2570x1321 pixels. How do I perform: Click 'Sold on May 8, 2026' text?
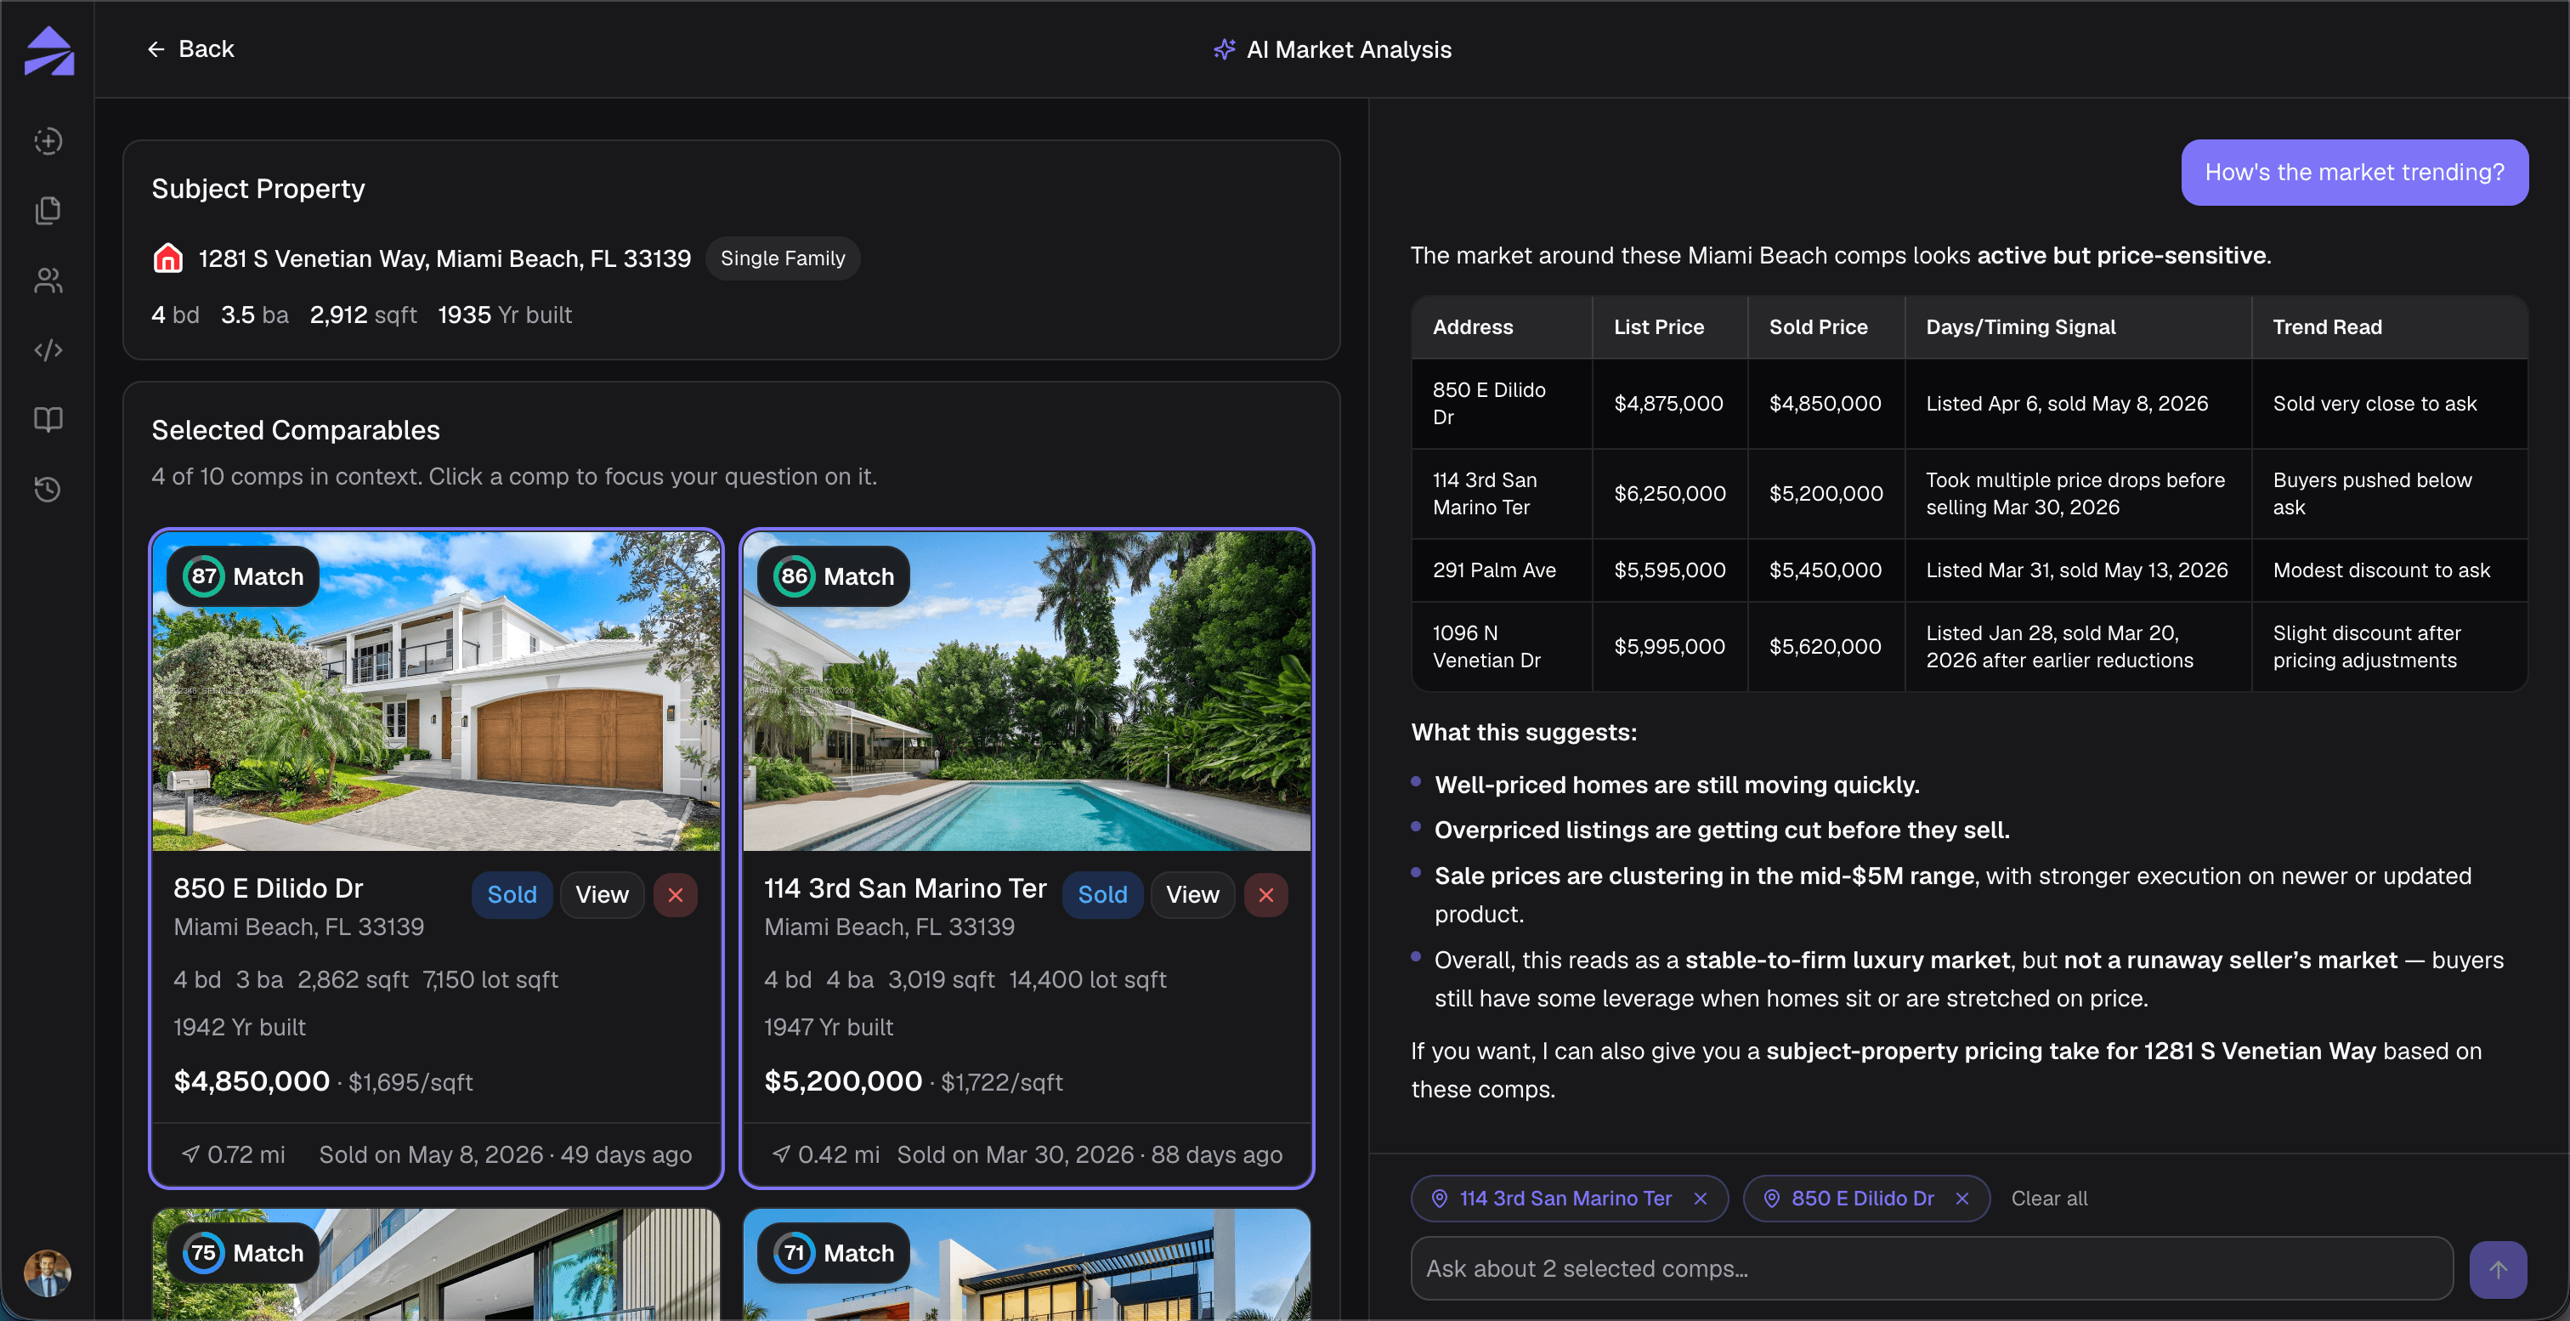click(x=431, y=1154)
